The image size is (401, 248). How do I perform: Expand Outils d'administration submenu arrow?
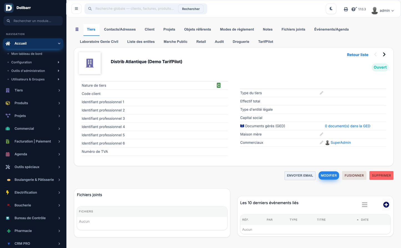(59, 71)
